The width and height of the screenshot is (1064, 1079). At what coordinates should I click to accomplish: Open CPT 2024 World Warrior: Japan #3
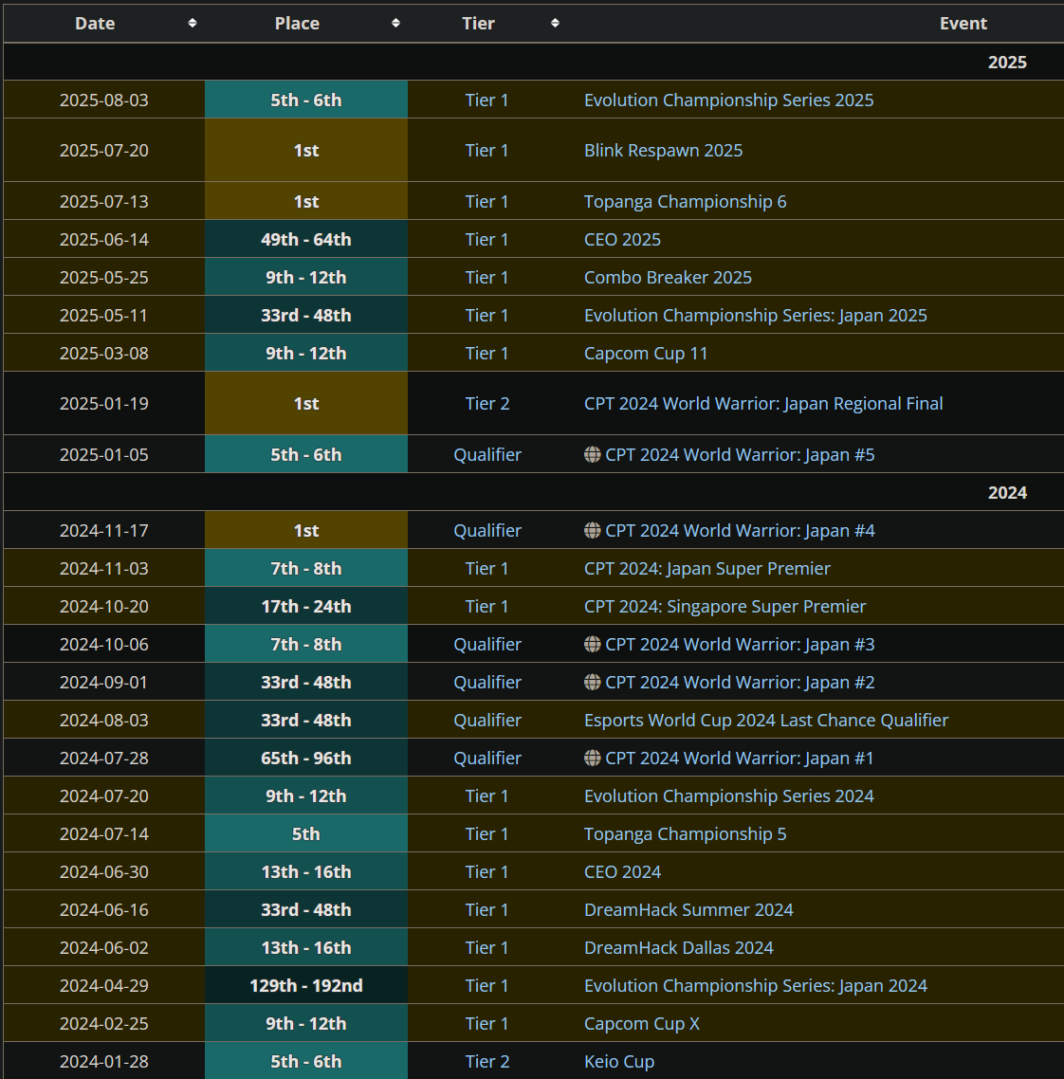click(740, 644)
